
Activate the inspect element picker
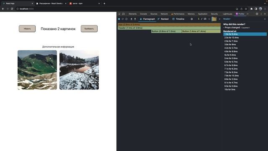tap(119, 14)
